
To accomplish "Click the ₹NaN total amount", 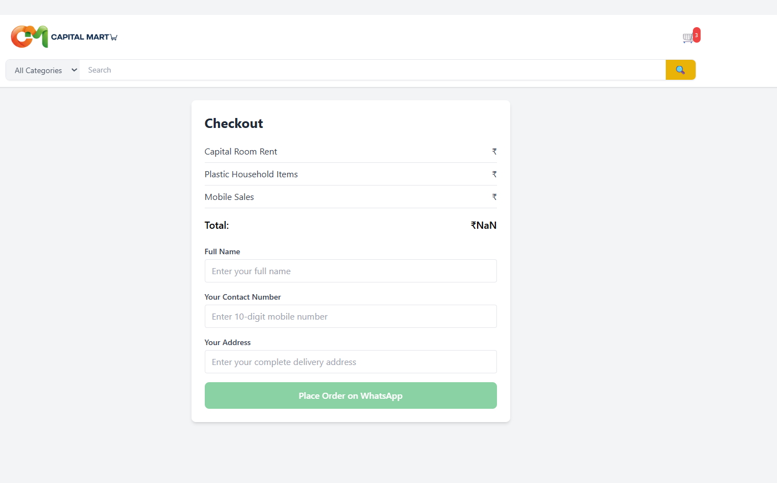I will pos(484,225).
